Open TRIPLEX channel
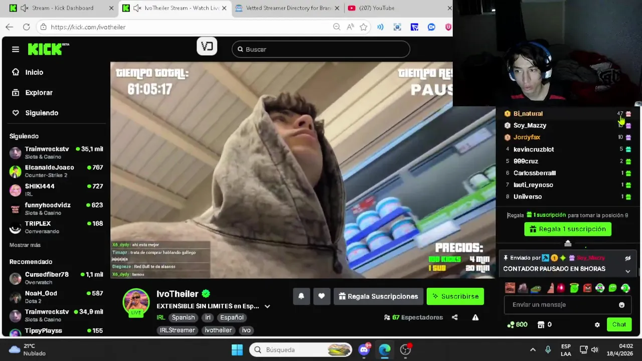Image resolution: width=642 pixels, height=361 pixels. [56, 227]
